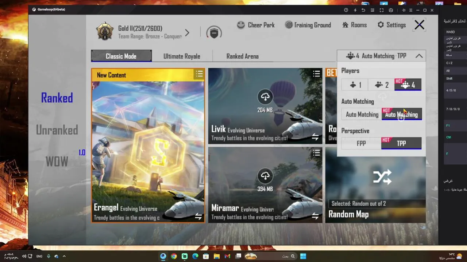
Task: Open Microsoft Edge from taskbar
Action: coord(195,256)
